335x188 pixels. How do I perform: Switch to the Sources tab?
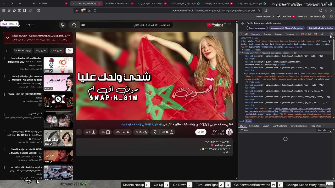(278, 34)
